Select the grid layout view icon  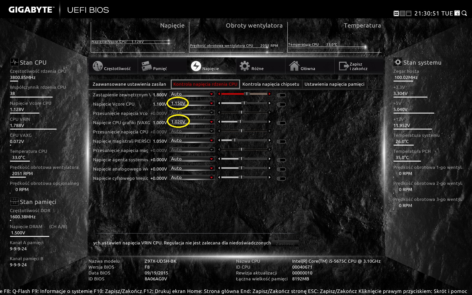(402, 13)
